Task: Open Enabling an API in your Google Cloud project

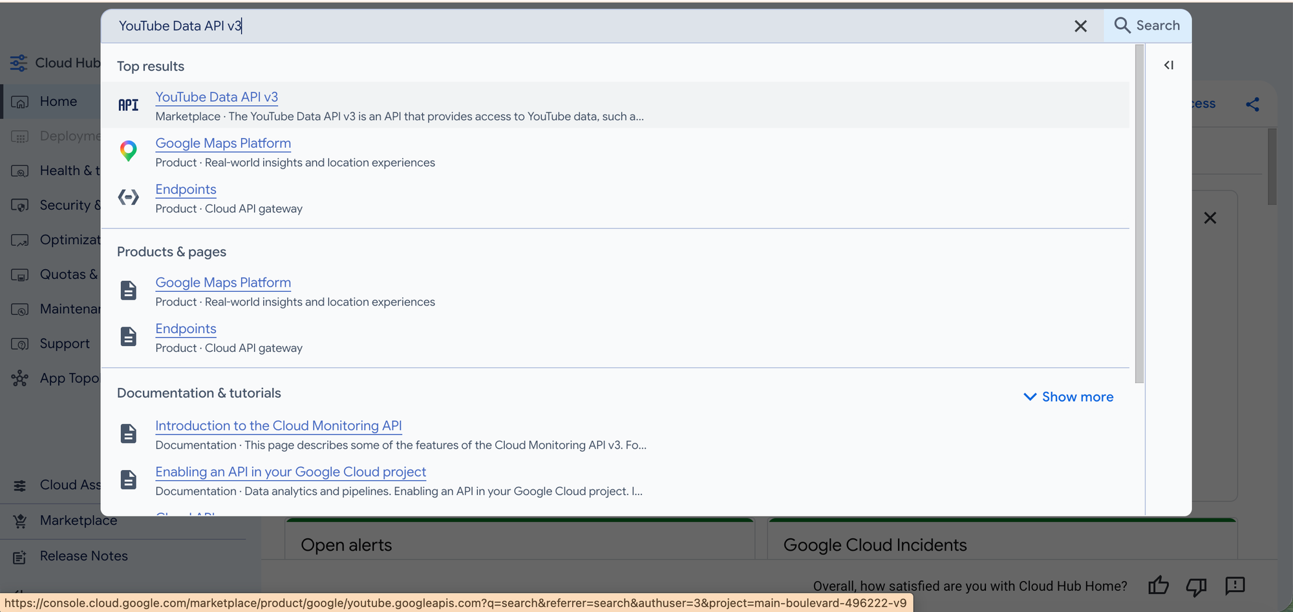Action: tap(291, 472)
